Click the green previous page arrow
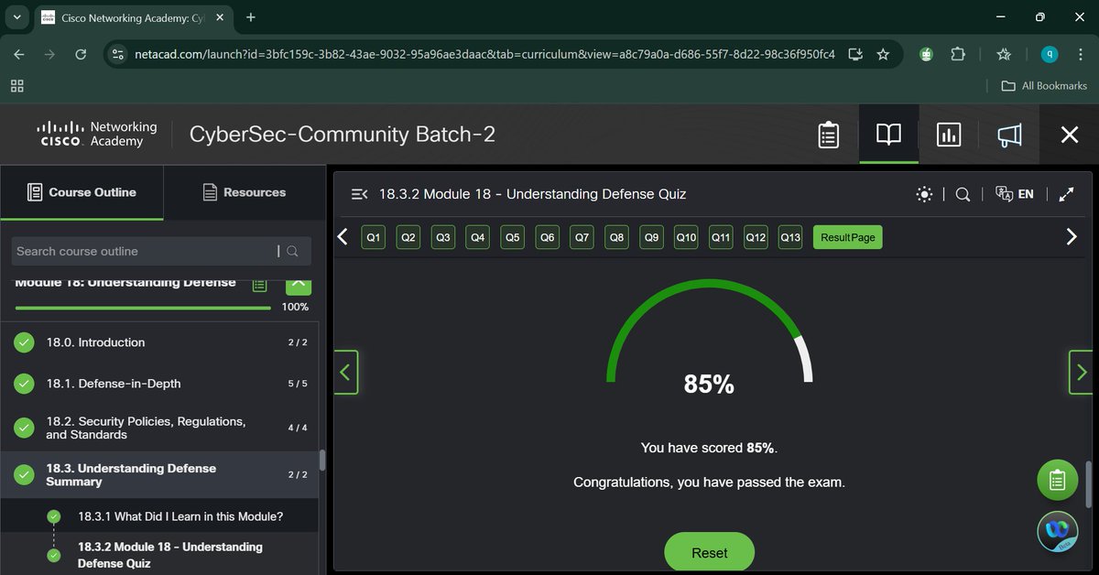This screenshot has width=1099, height=575. [x=345, y=372]
